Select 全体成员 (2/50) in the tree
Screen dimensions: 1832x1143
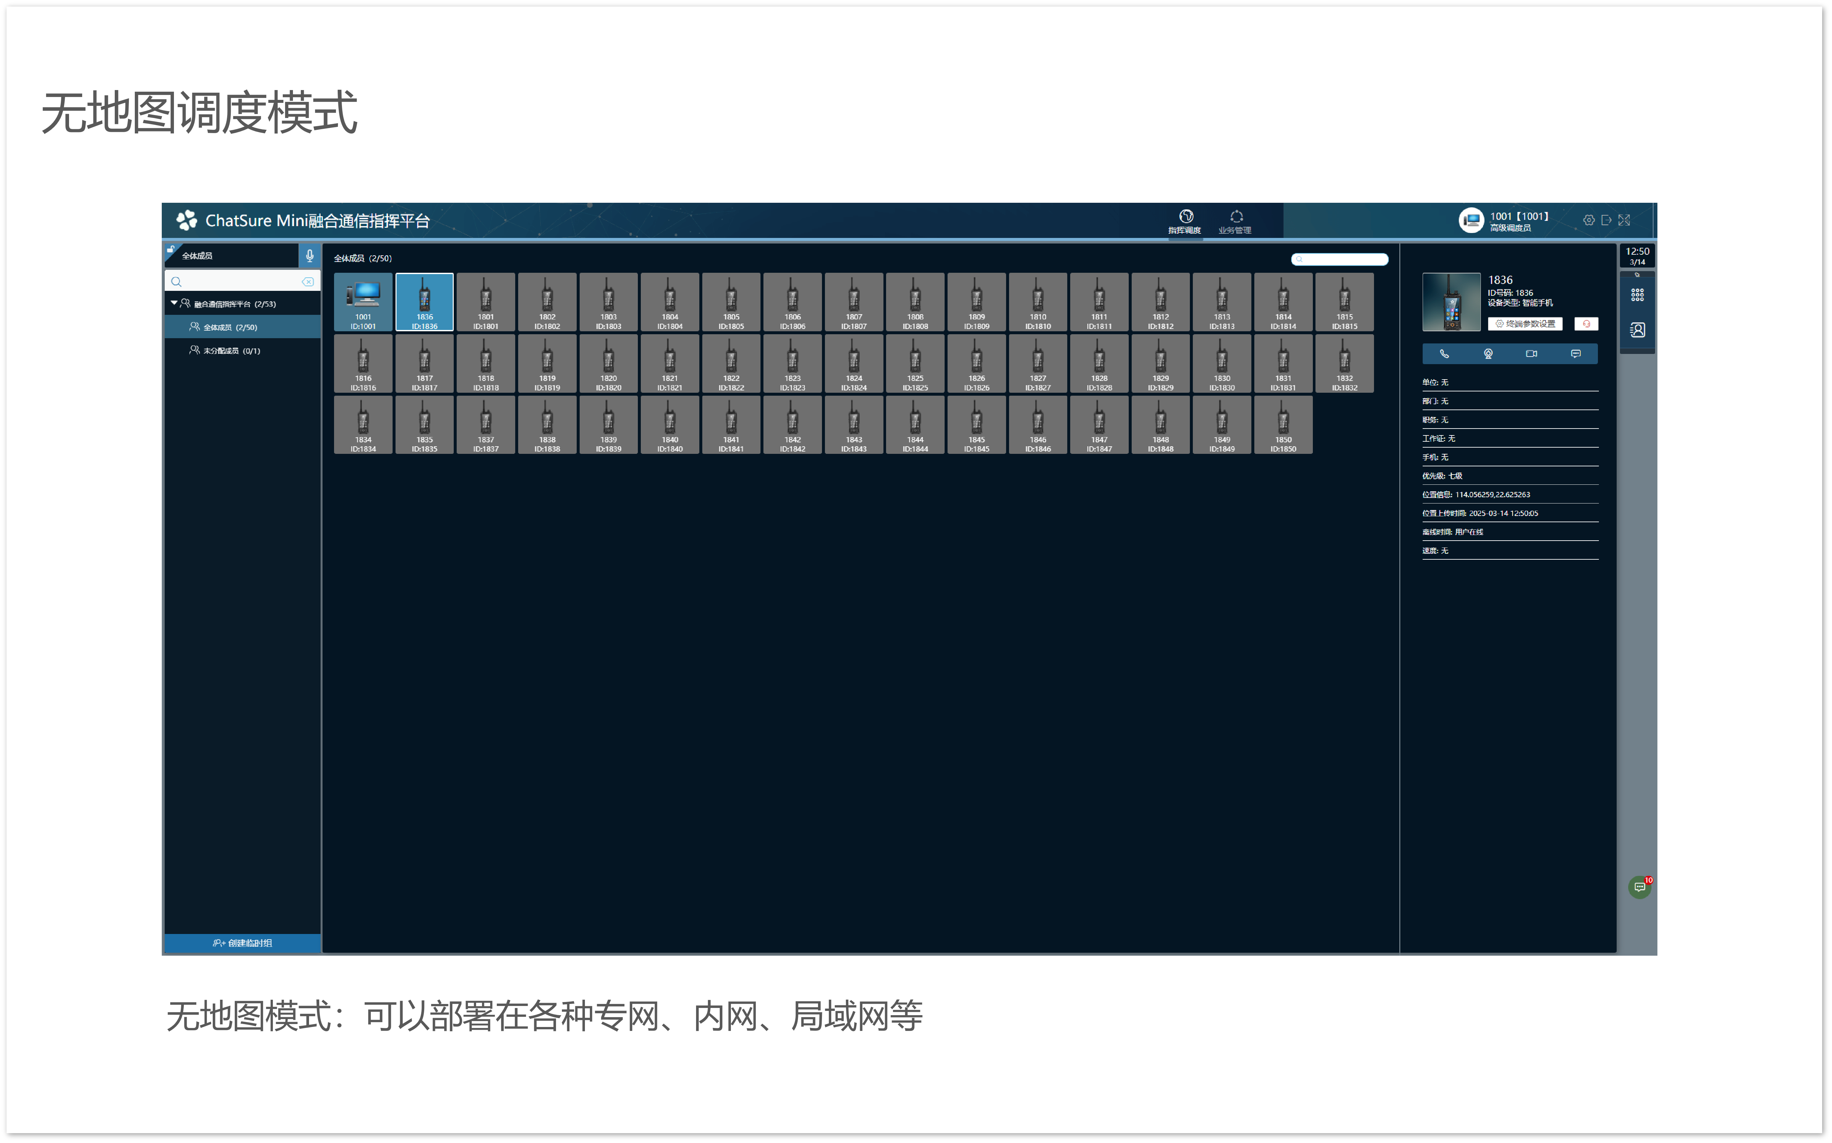(242, 327)
